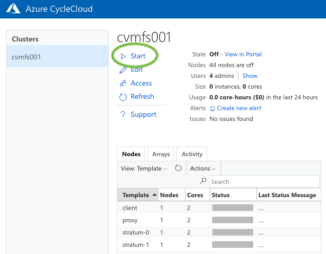Click the '4 admins' users value
The height and width of the screenshot is (254, 326).
point(221,76)
